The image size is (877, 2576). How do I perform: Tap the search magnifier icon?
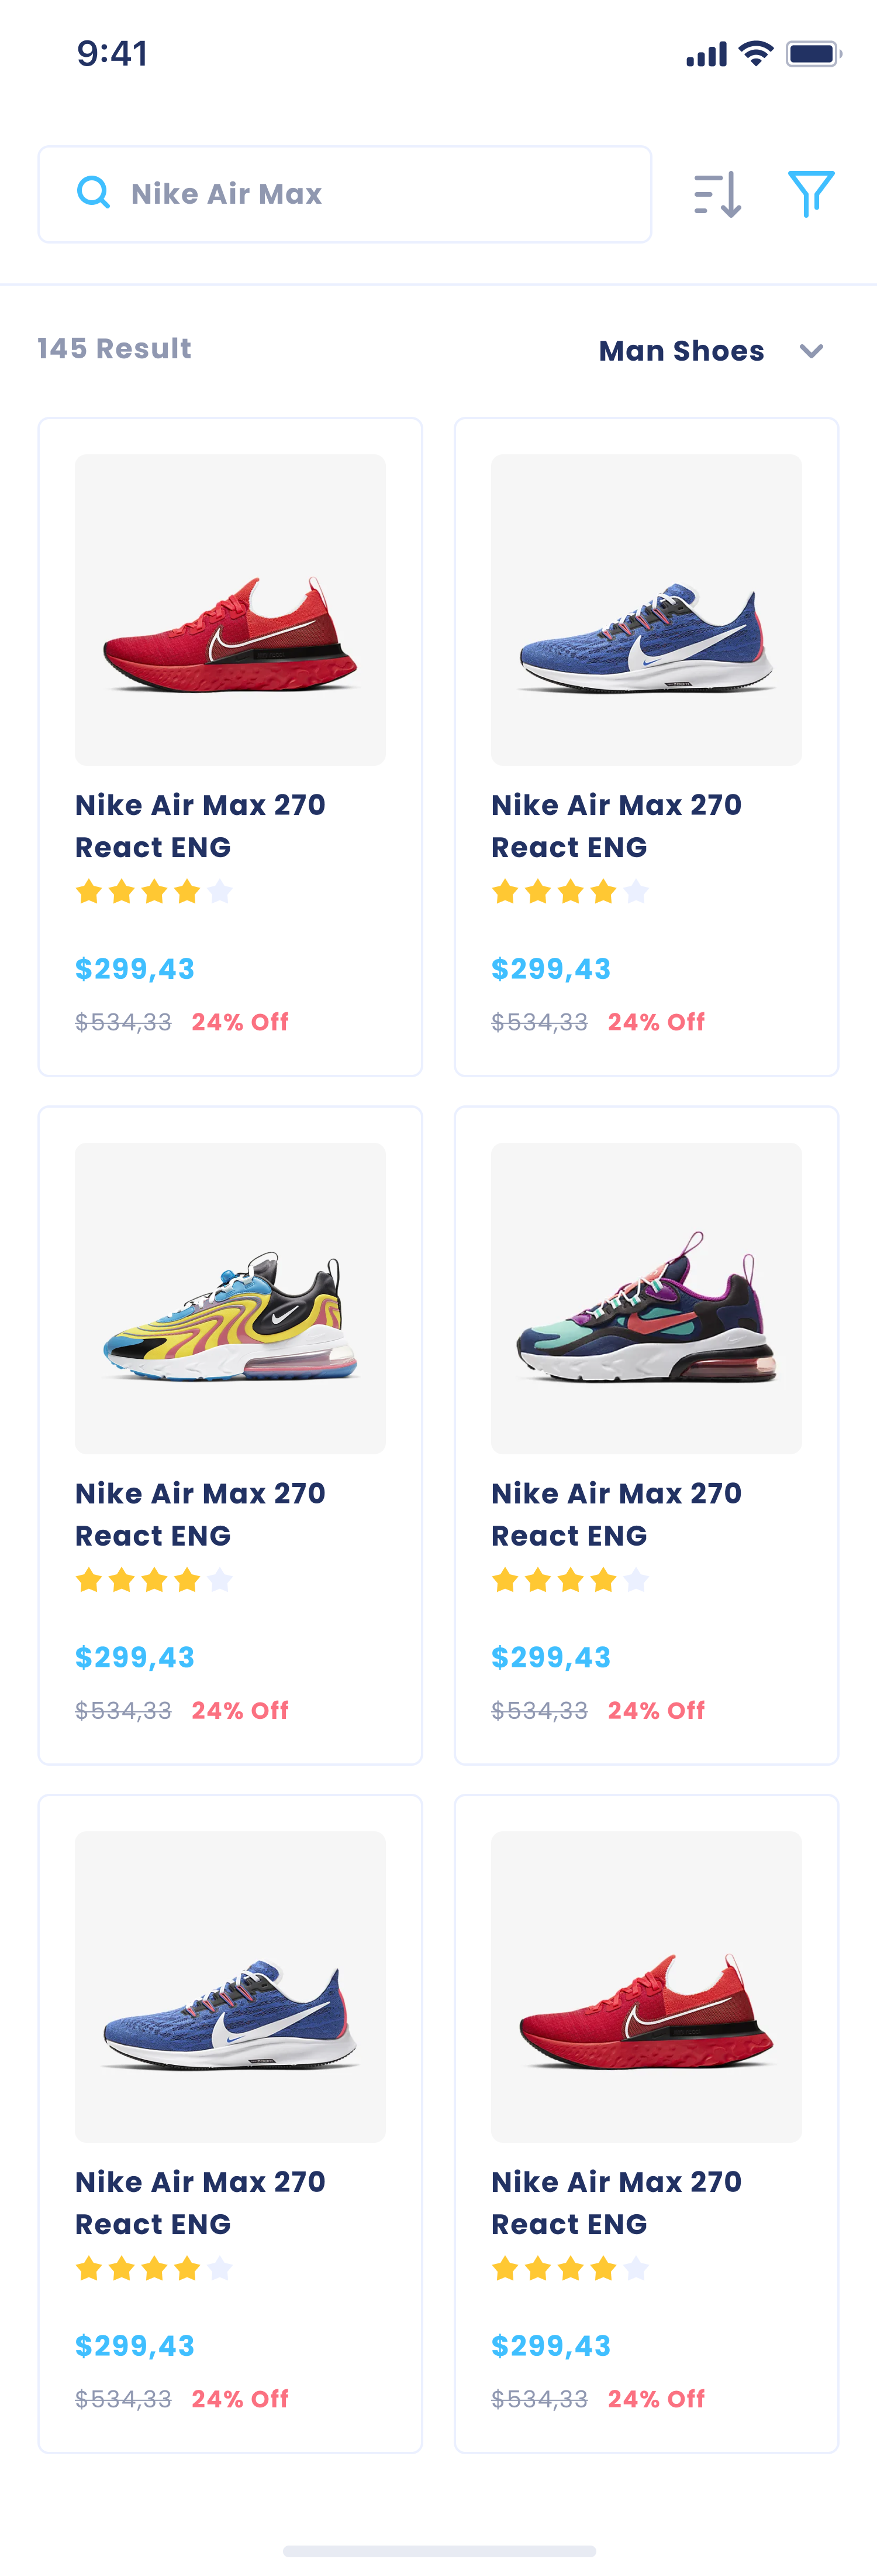click(x=93, y=192)
